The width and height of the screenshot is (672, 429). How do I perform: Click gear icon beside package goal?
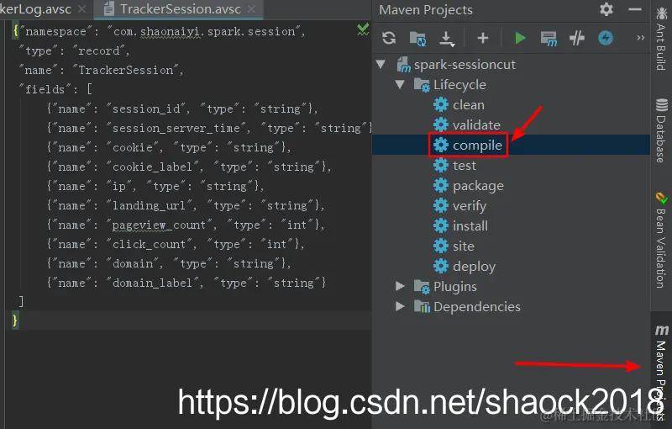pos(440,185)
